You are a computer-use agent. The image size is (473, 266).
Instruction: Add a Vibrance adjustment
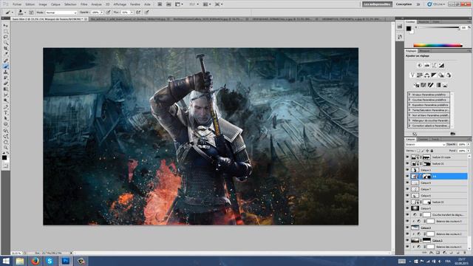tap(412, 75)
